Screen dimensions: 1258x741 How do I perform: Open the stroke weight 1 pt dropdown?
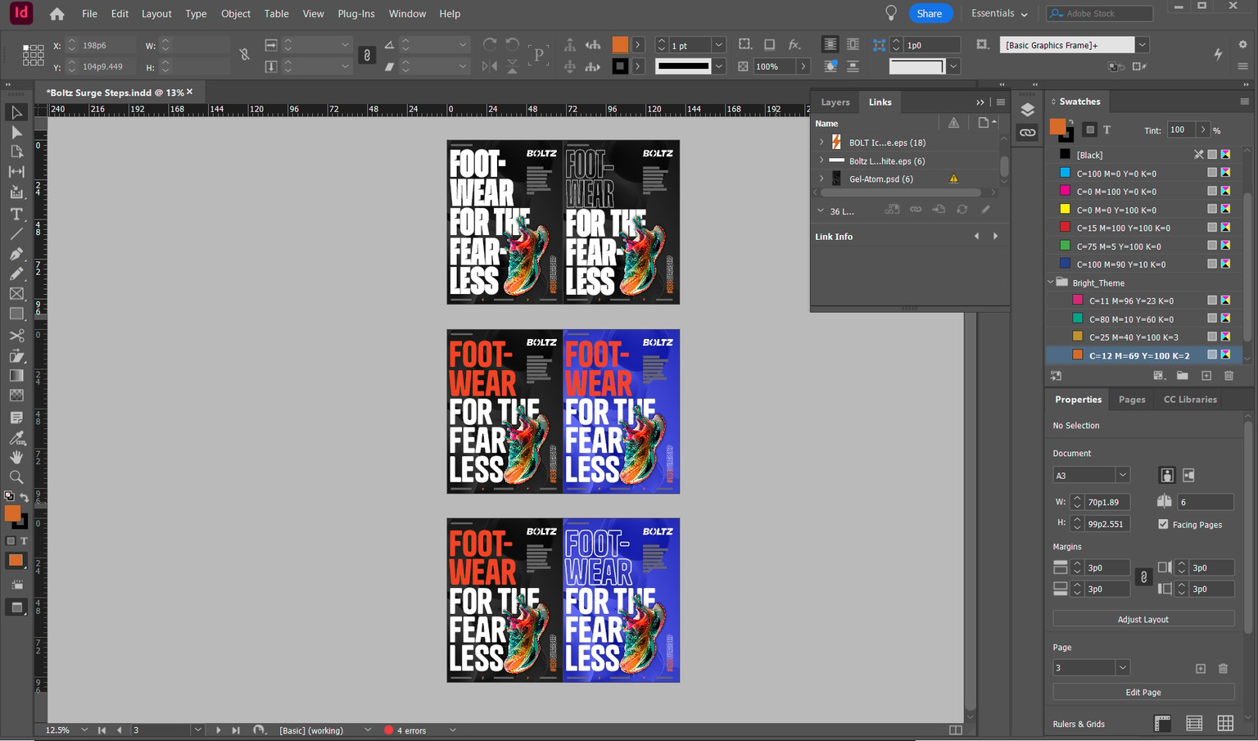718,45
